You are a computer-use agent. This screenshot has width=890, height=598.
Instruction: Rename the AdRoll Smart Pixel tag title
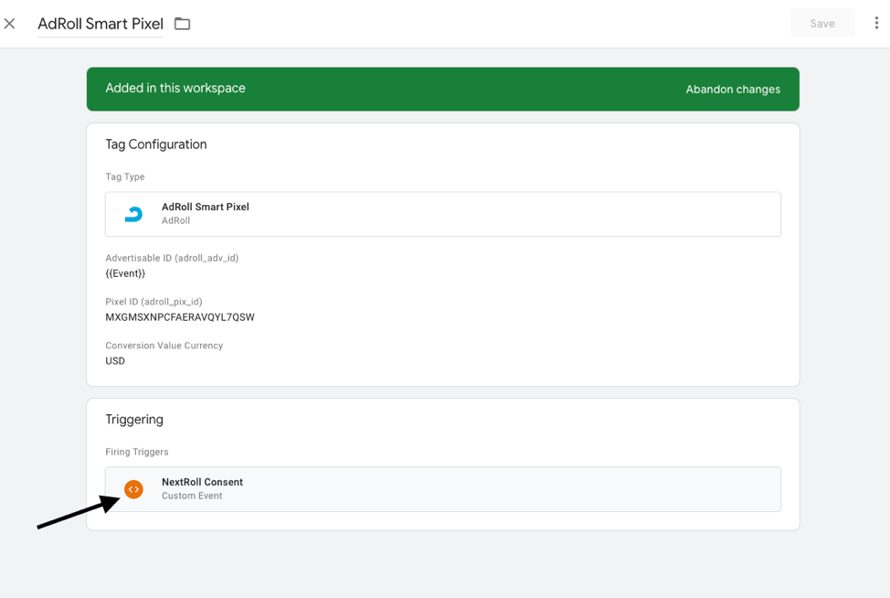[x=101, y=24]
